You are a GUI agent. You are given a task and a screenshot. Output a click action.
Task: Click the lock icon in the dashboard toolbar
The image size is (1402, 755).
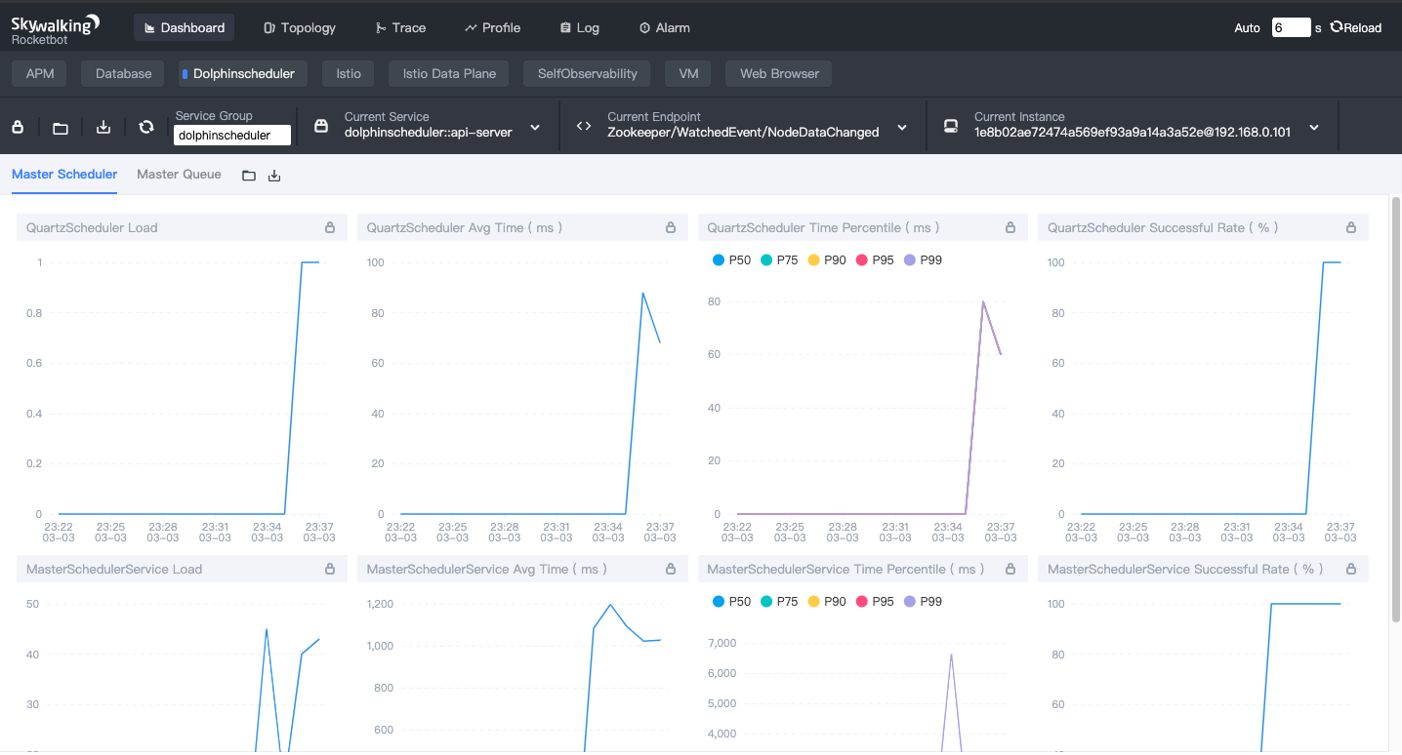pyautogui.click(x=18, y=127)
